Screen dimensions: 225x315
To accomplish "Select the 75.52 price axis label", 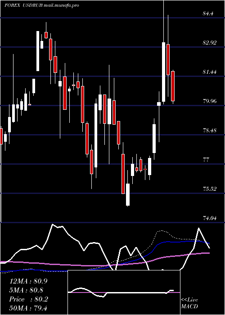I will coord(210,189).
